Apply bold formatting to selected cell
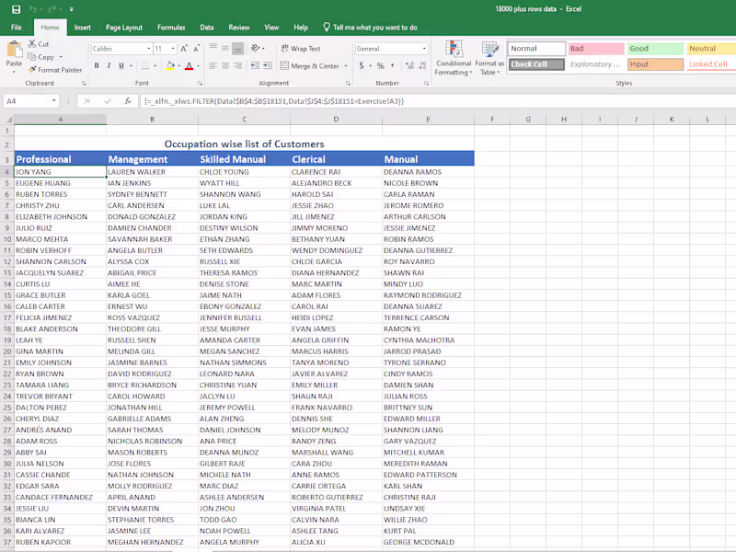The image size is (736, 552). (96, 65)
